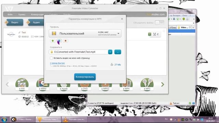Click the green tree icon in file manager

click(x=184, y=19)
